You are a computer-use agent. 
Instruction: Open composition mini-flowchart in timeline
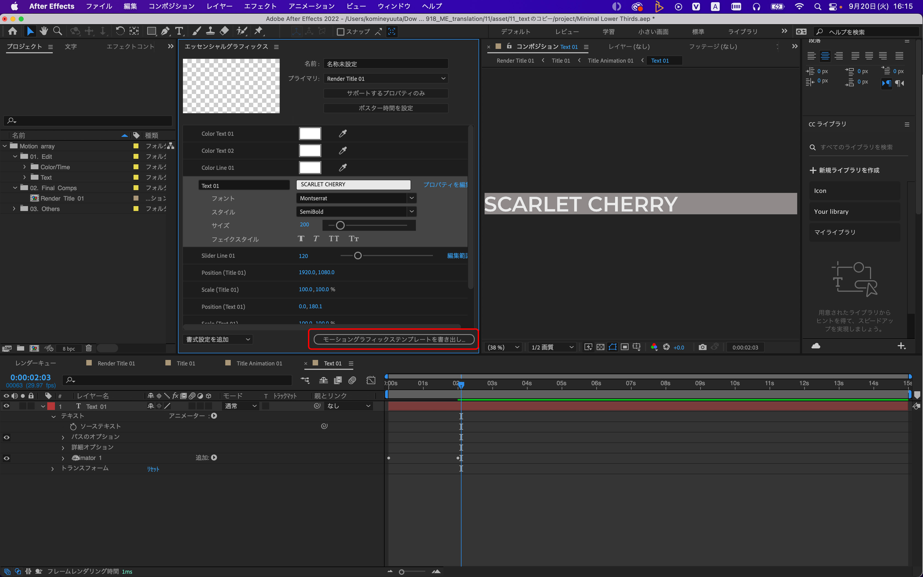coord(305,380)
